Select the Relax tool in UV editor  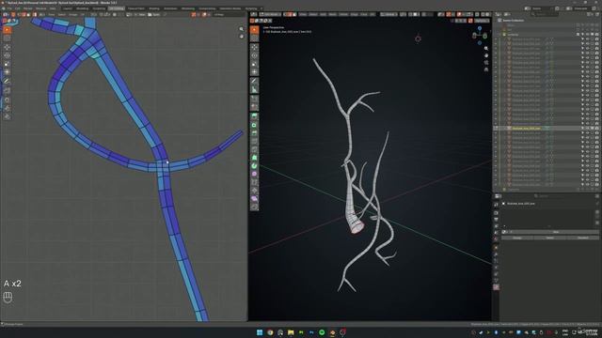click(7, 109)
